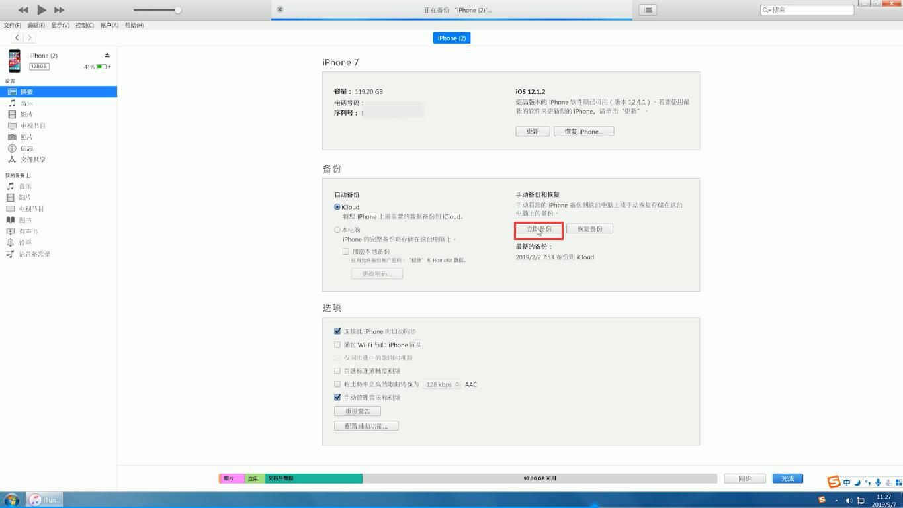This screenshot has height=508, width=903.
Task: Select the 本电脑 backup option
Action: pyautogui.click(x=337, y=230)
